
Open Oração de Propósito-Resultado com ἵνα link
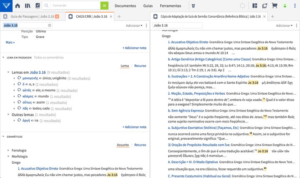coord(198,145)
